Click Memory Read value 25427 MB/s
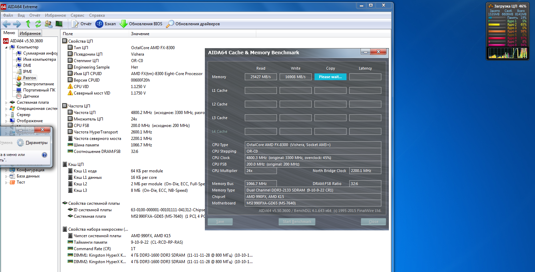 click(x=261, y=77)
